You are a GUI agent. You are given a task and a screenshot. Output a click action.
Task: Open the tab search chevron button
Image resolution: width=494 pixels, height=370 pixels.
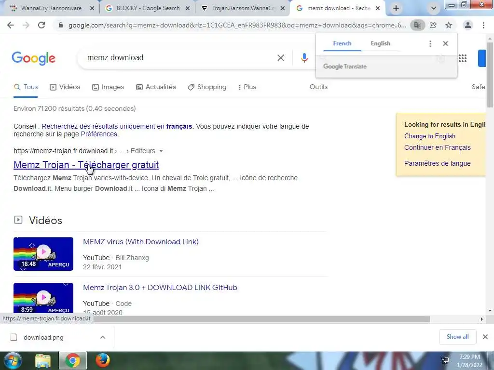coord(434,8)
